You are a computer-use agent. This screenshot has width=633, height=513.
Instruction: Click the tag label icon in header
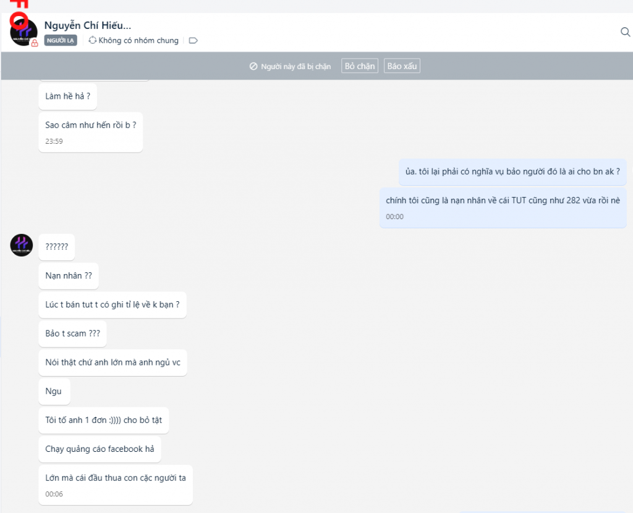193,41
